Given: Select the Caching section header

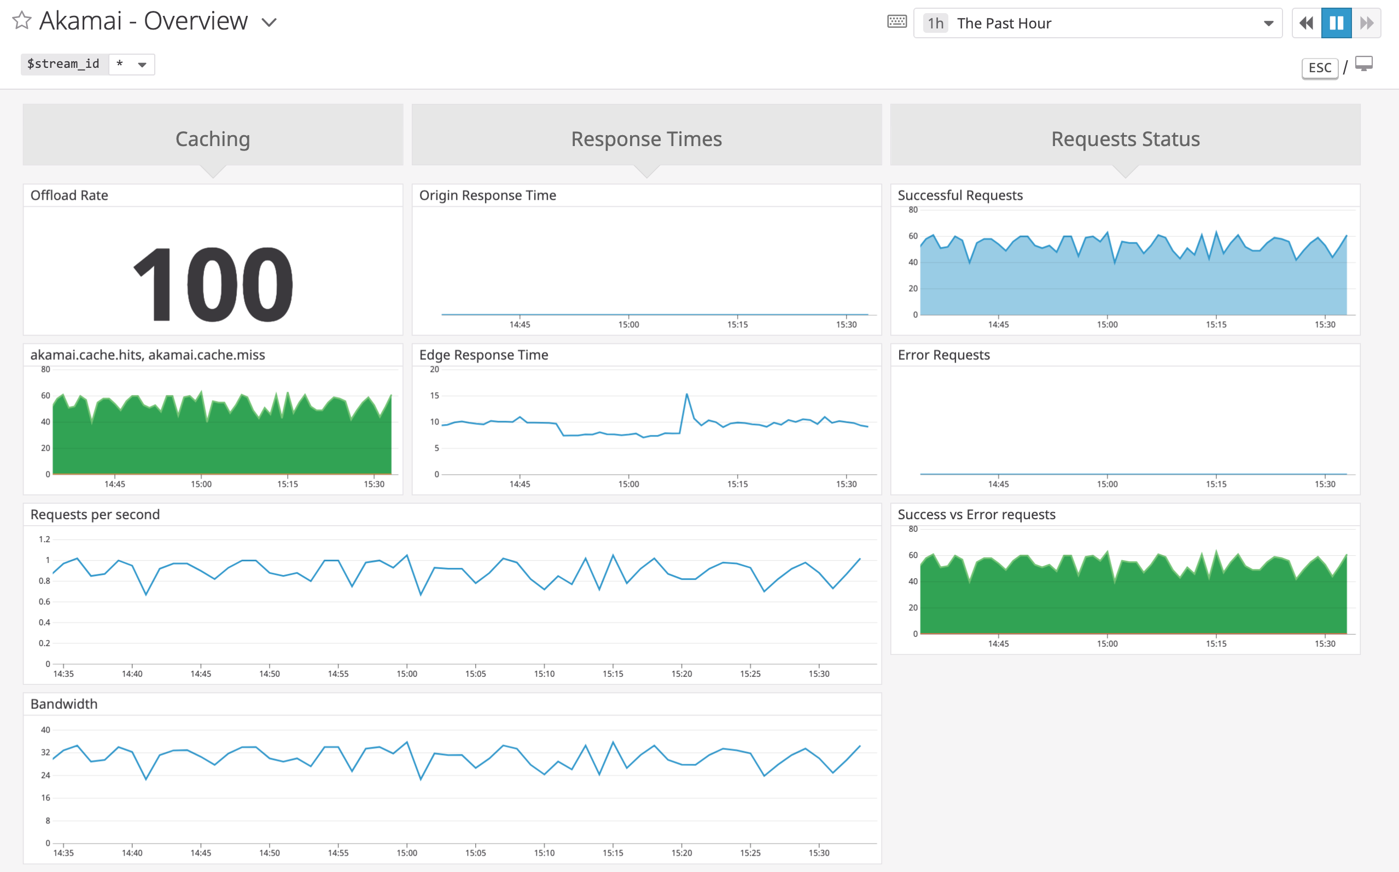Looking at the screenshot, I should 212,138.
